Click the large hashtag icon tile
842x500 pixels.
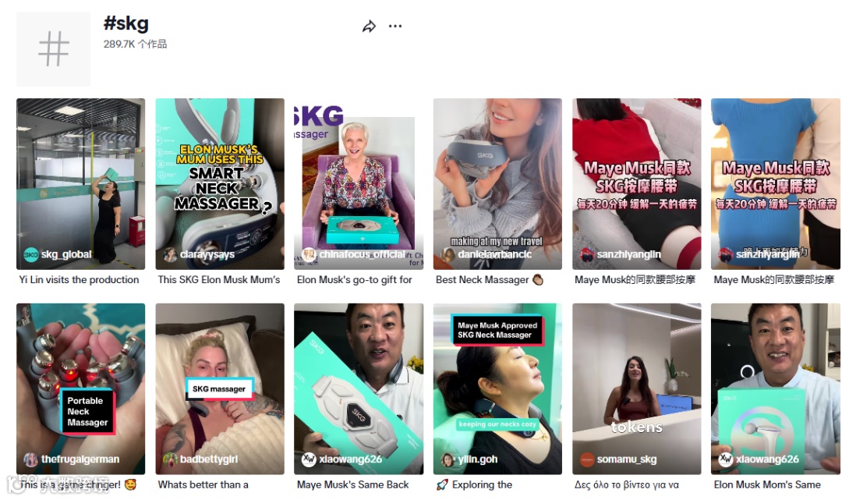click(x=54, y=49)
